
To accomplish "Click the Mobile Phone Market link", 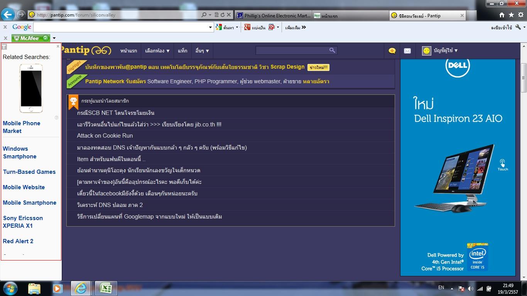I will (22, 127).
